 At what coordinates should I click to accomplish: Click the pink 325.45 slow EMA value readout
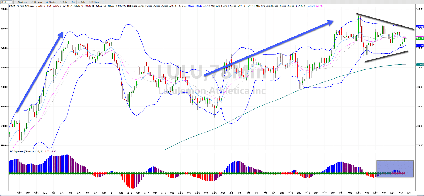coord(319,6)
